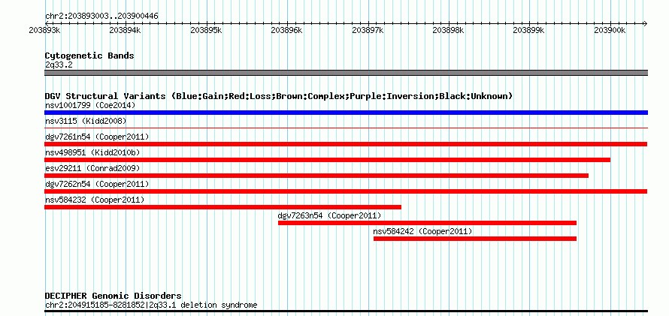Select the nsv1001799 (Coe2014) label

(x=90, y=105)
